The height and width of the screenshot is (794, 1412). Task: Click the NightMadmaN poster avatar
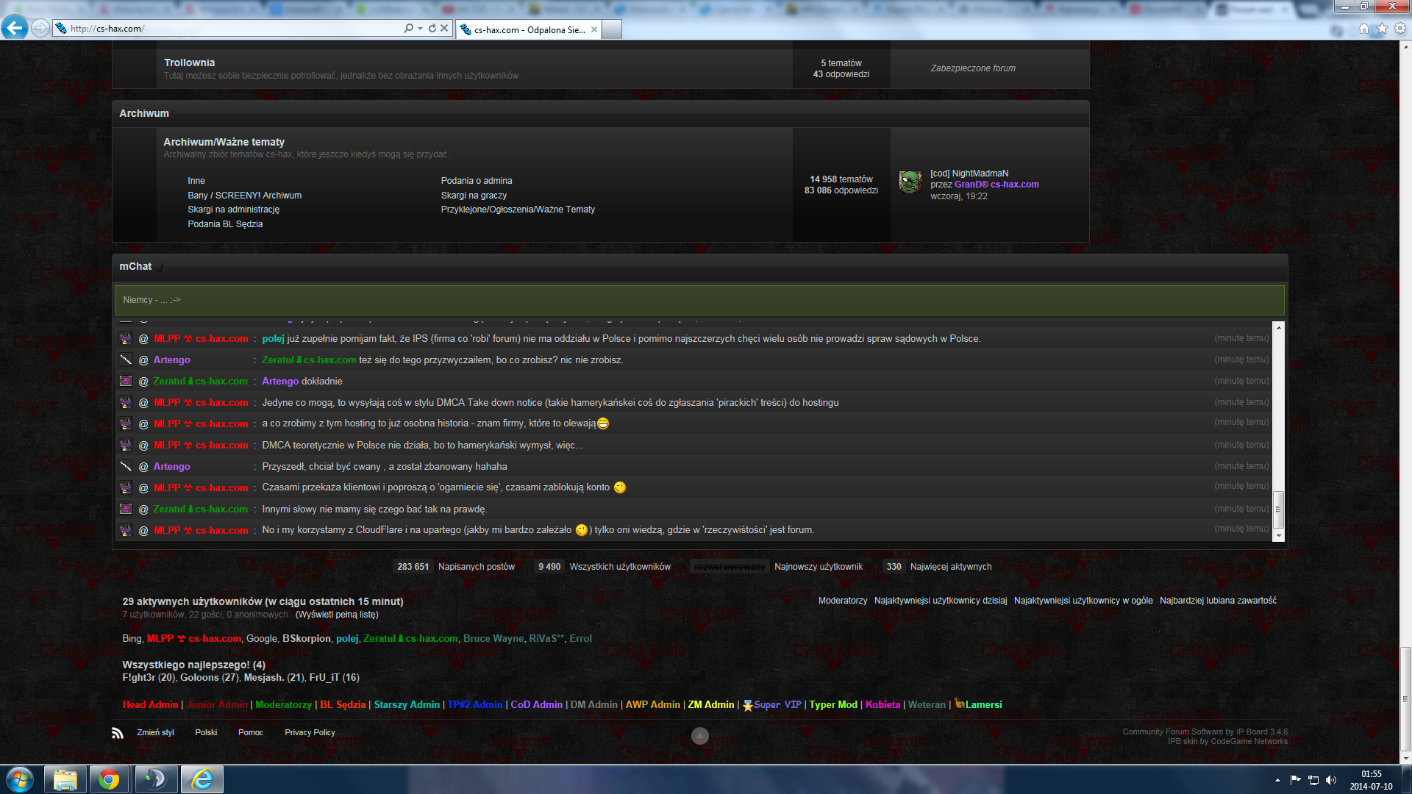point(910,182)
